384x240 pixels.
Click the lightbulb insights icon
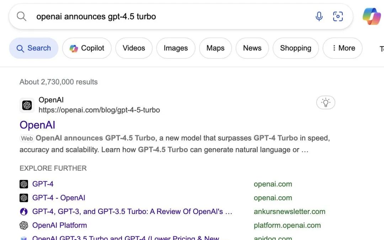click(x=325, y=102)
